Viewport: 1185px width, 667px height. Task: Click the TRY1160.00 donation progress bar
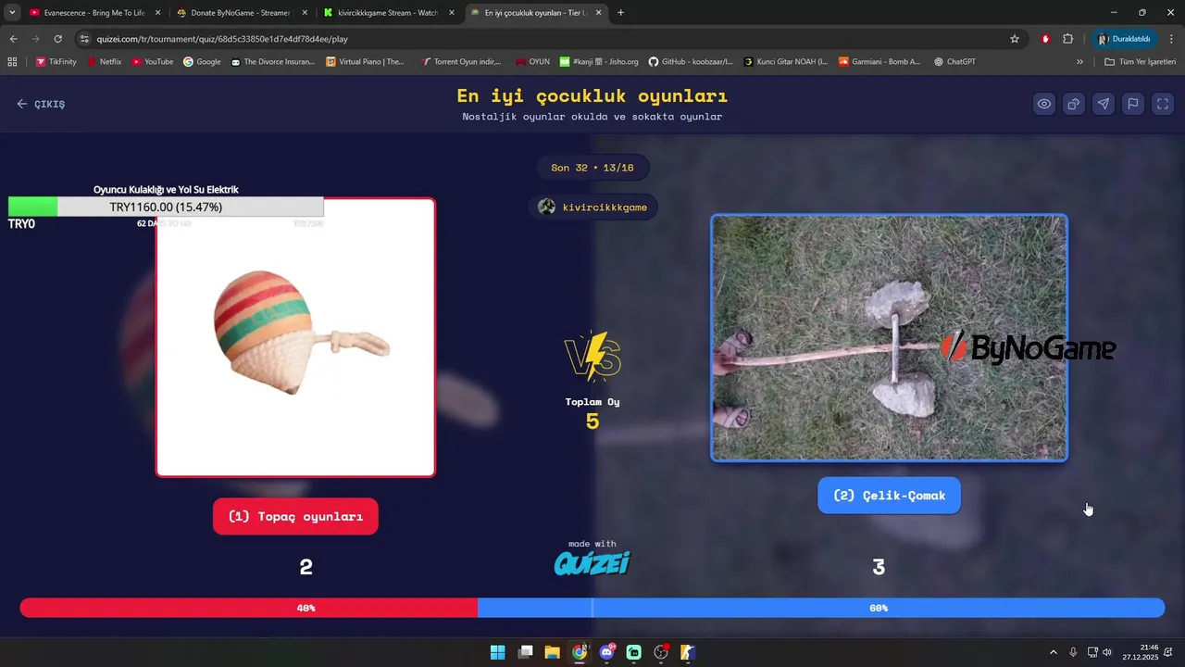[x=166, y=207]
